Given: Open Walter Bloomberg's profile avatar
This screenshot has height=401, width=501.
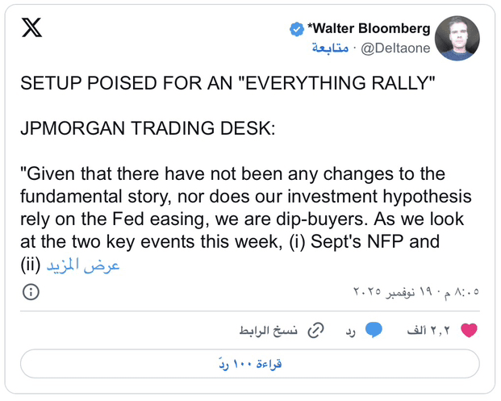Looking at the screenshot, I should coord(457,39).
